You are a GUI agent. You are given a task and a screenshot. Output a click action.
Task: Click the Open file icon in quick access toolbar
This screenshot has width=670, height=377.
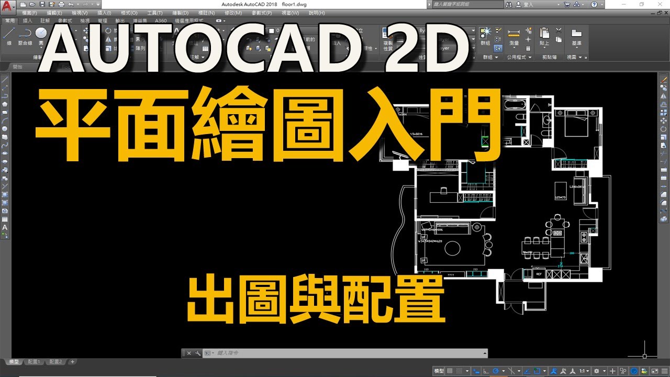[x=32, y=4]
